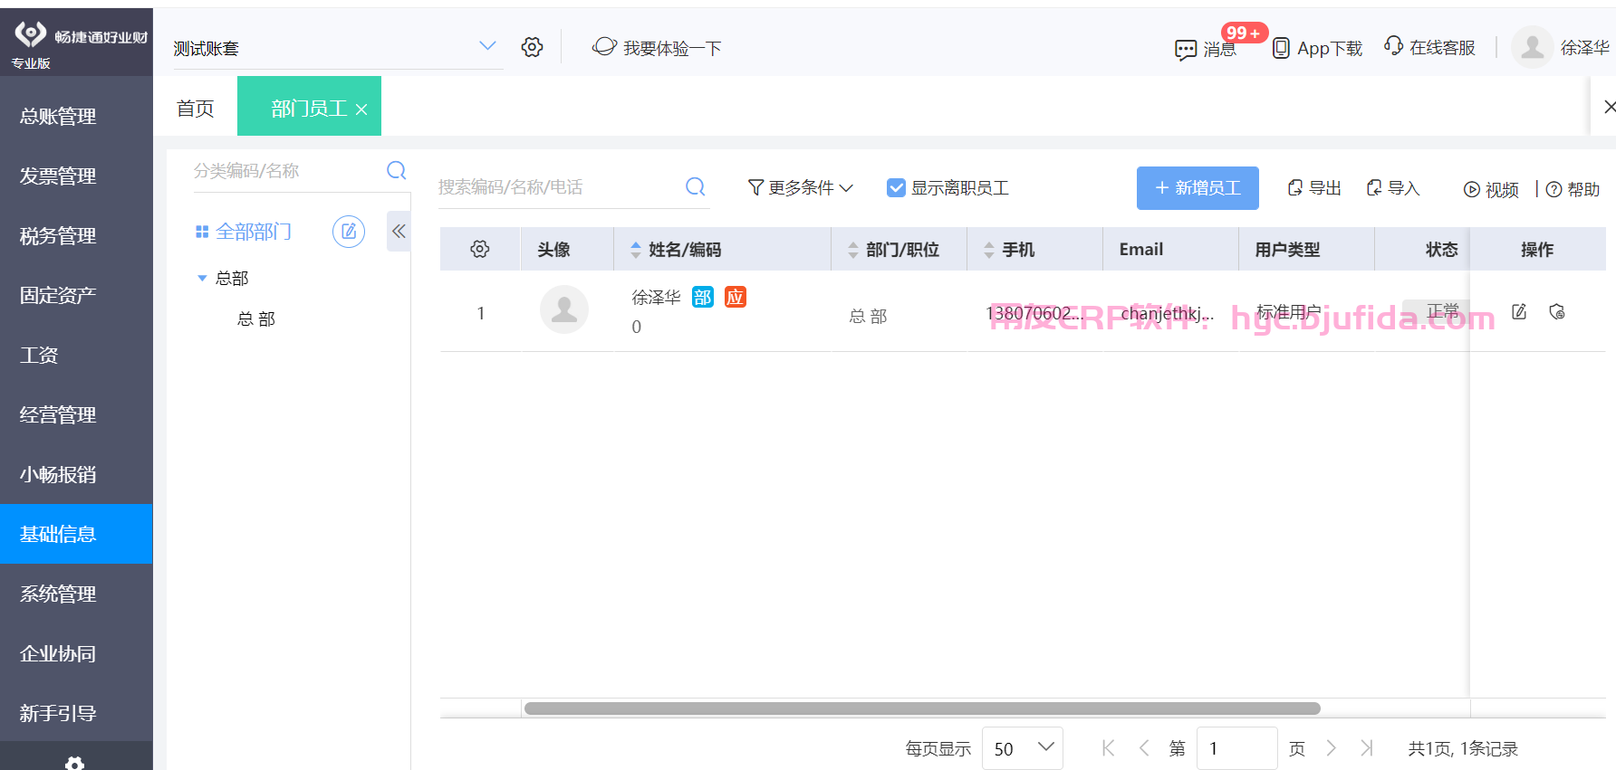Image resolution: width=1616 pixels, height=770 pixels.
Task: Toggle 显示离职员工 checkbox
Action: 896,187
